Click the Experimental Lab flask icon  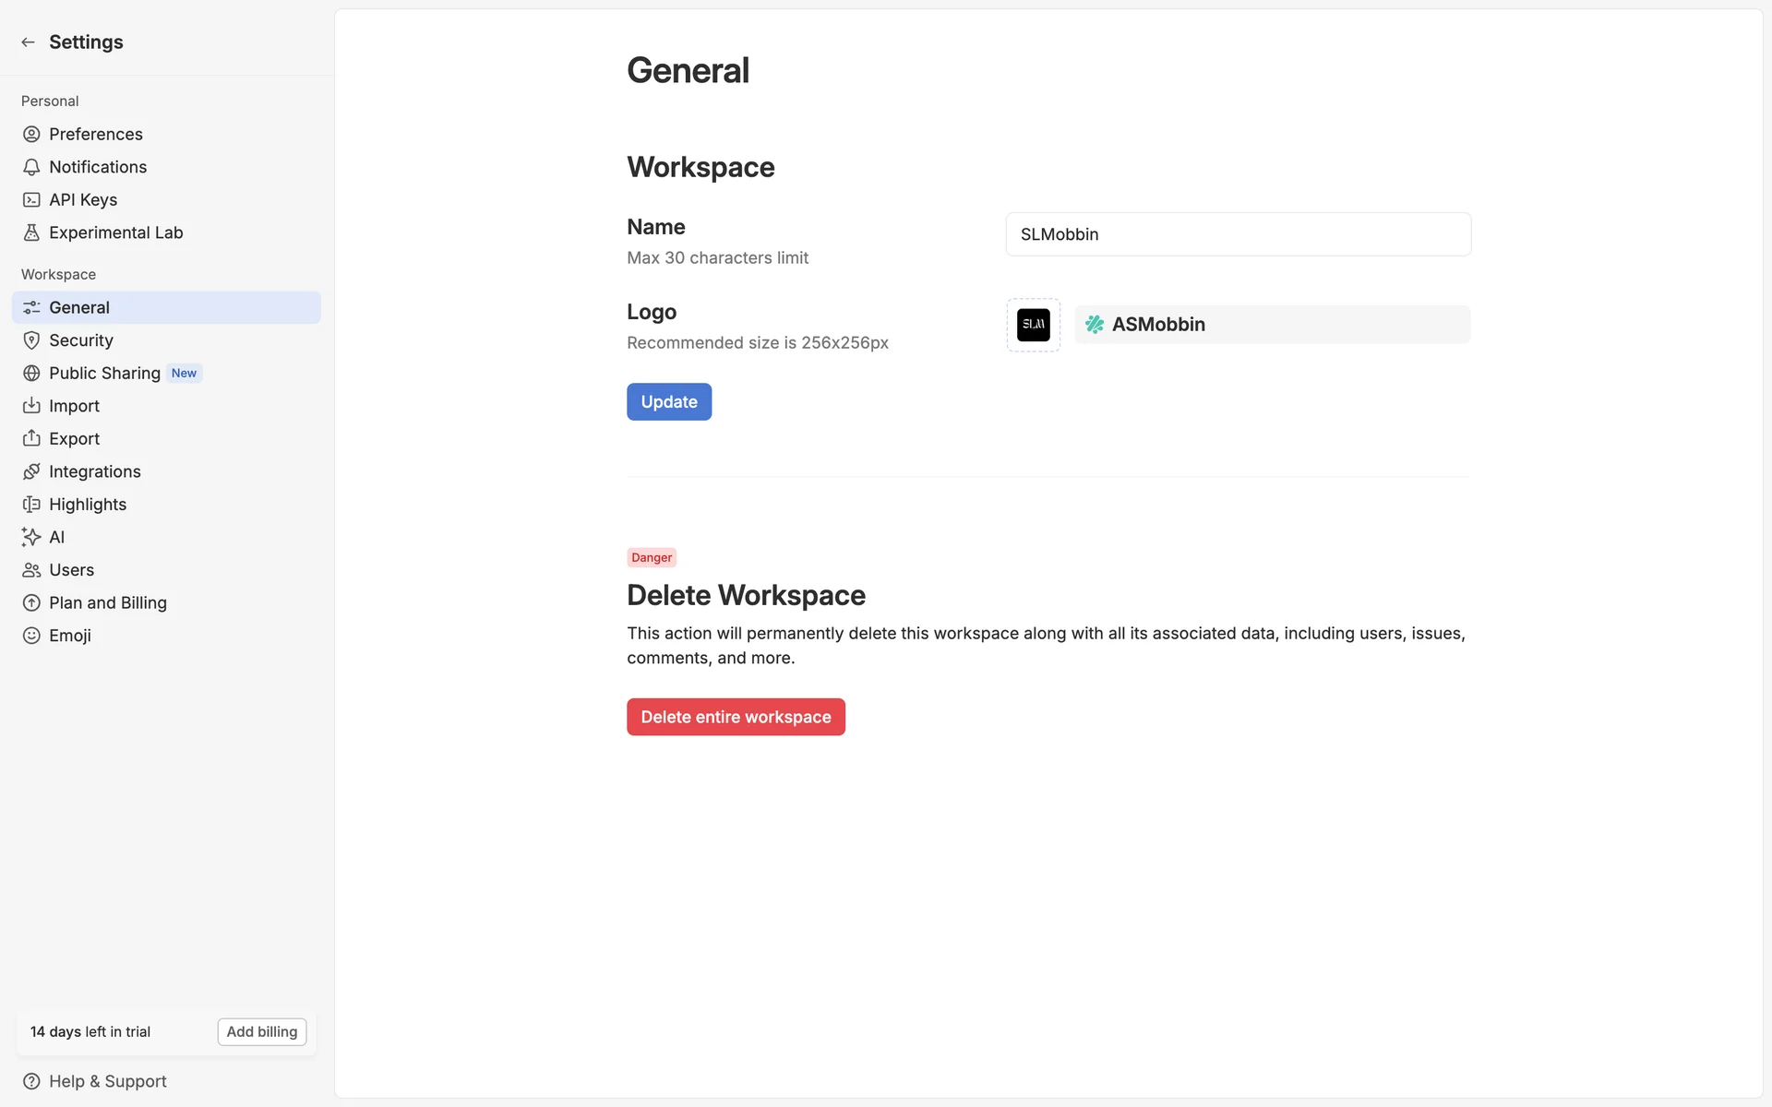31,233
